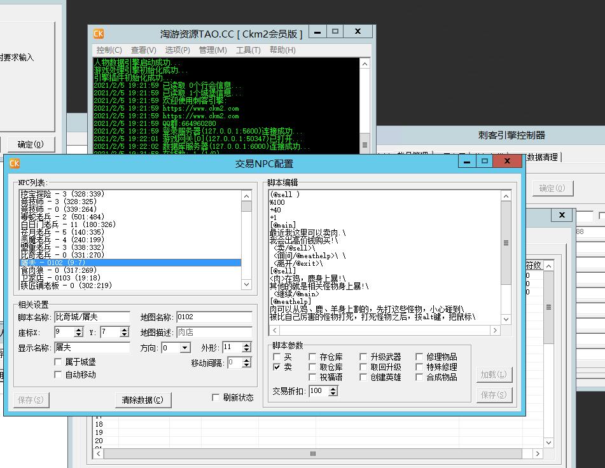
Task: Click the 脚本名称 input field
Action: point(92,317)
